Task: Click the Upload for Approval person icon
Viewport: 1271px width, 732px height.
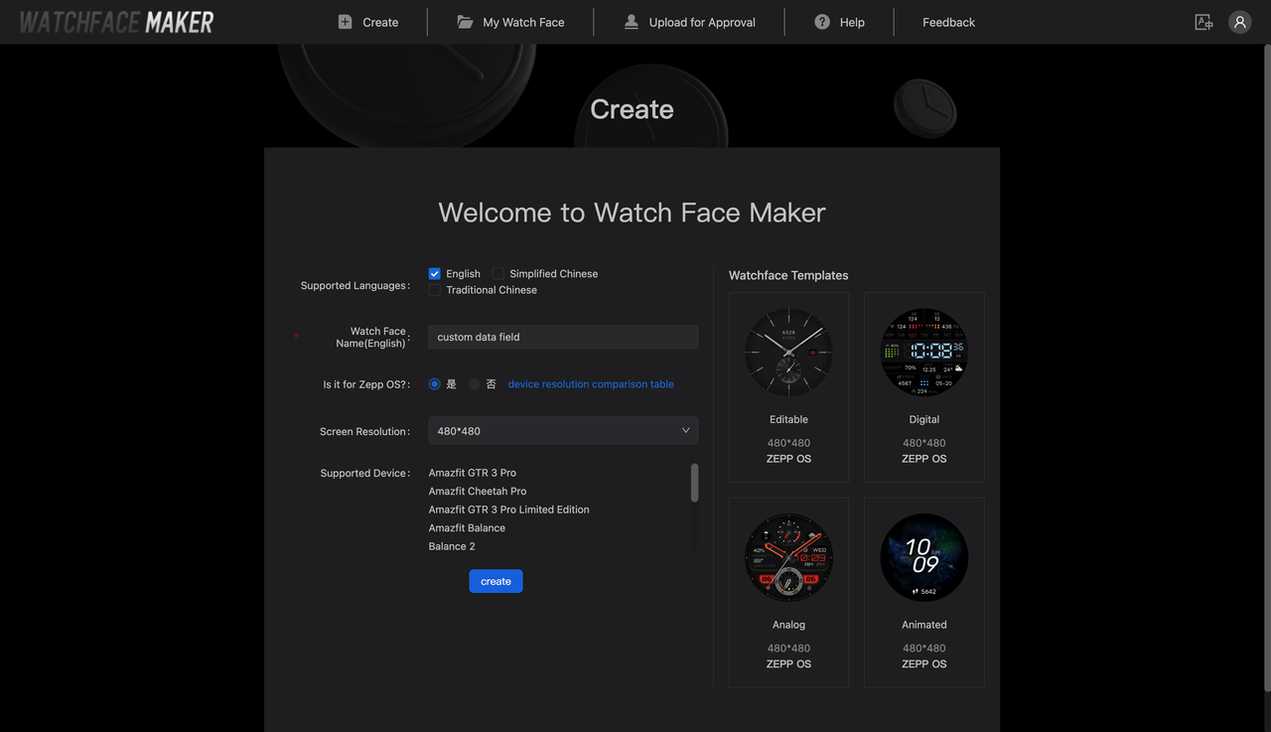Action: 632,22
